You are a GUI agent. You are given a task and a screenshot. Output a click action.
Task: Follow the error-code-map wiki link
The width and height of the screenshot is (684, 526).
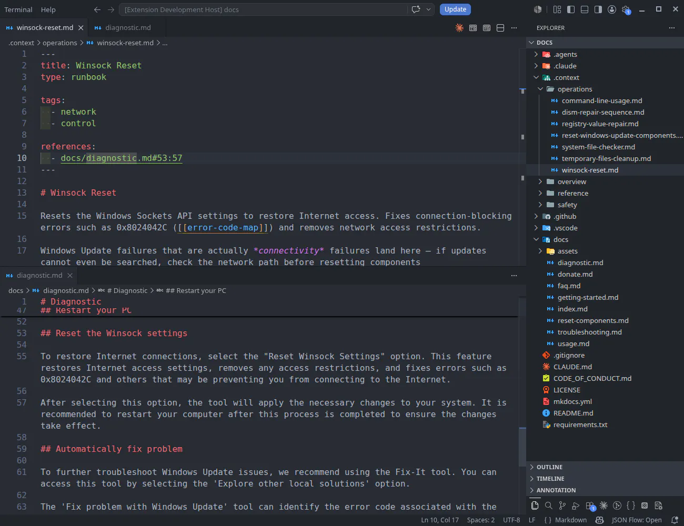pos(223,227)
